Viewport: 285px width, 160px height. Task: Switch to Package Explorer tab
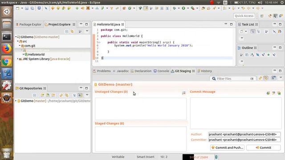(x=28, y=24)
